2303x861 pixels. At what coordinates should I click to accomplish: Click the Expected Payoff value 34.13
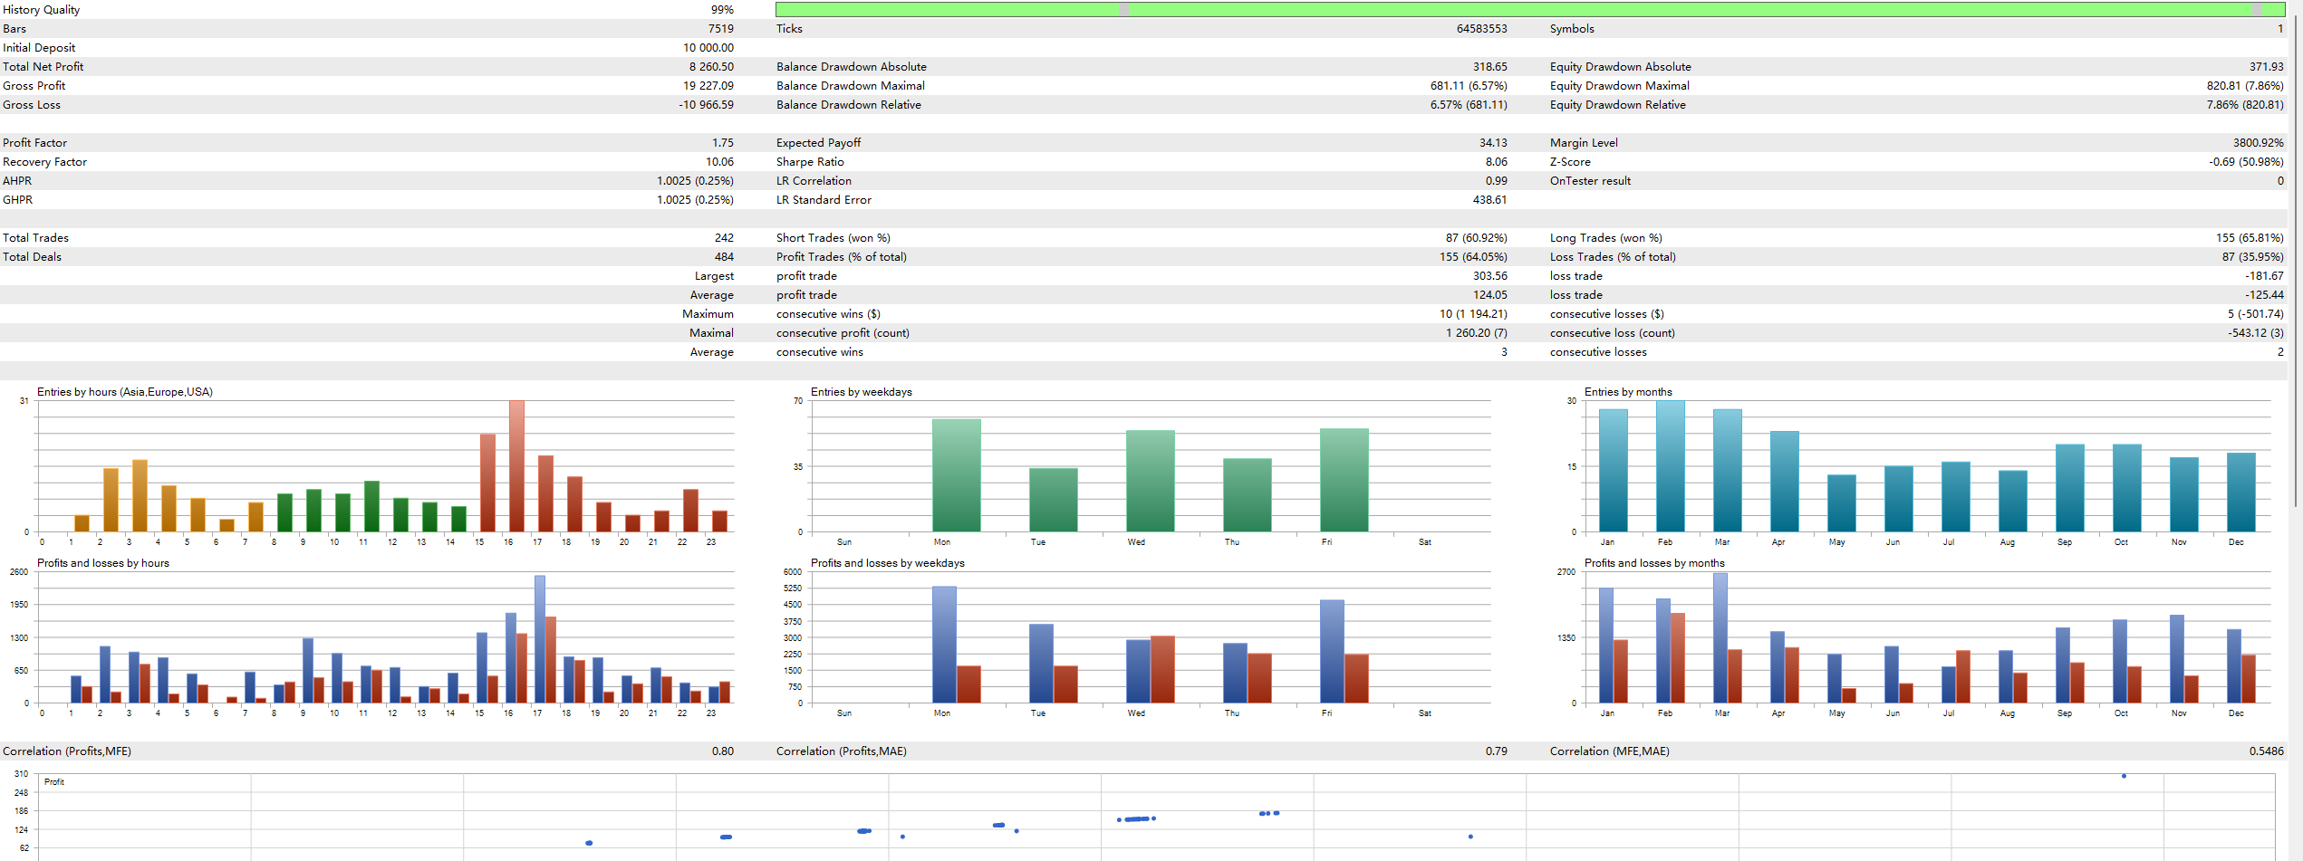(1498, 142)
